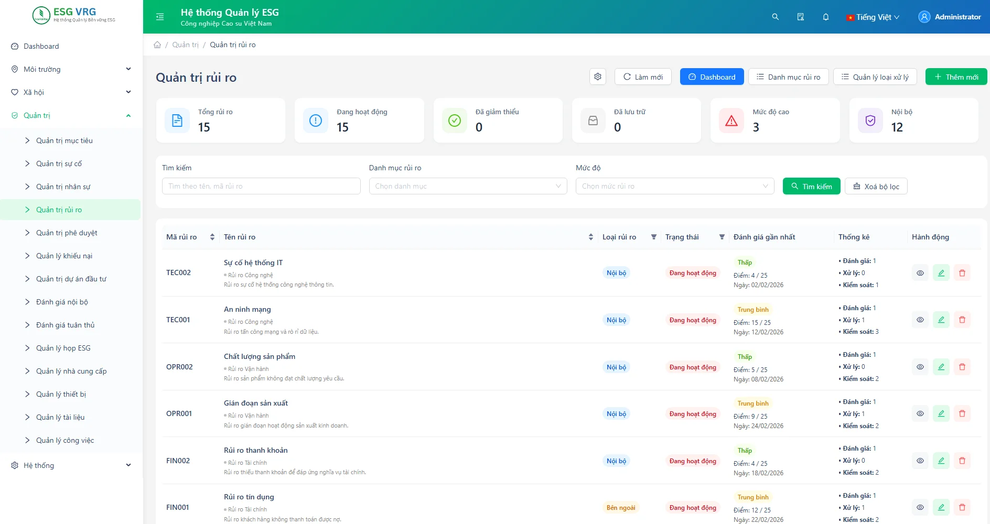Open the Mức độ risk level dropdown

click(x=675, y=186)
